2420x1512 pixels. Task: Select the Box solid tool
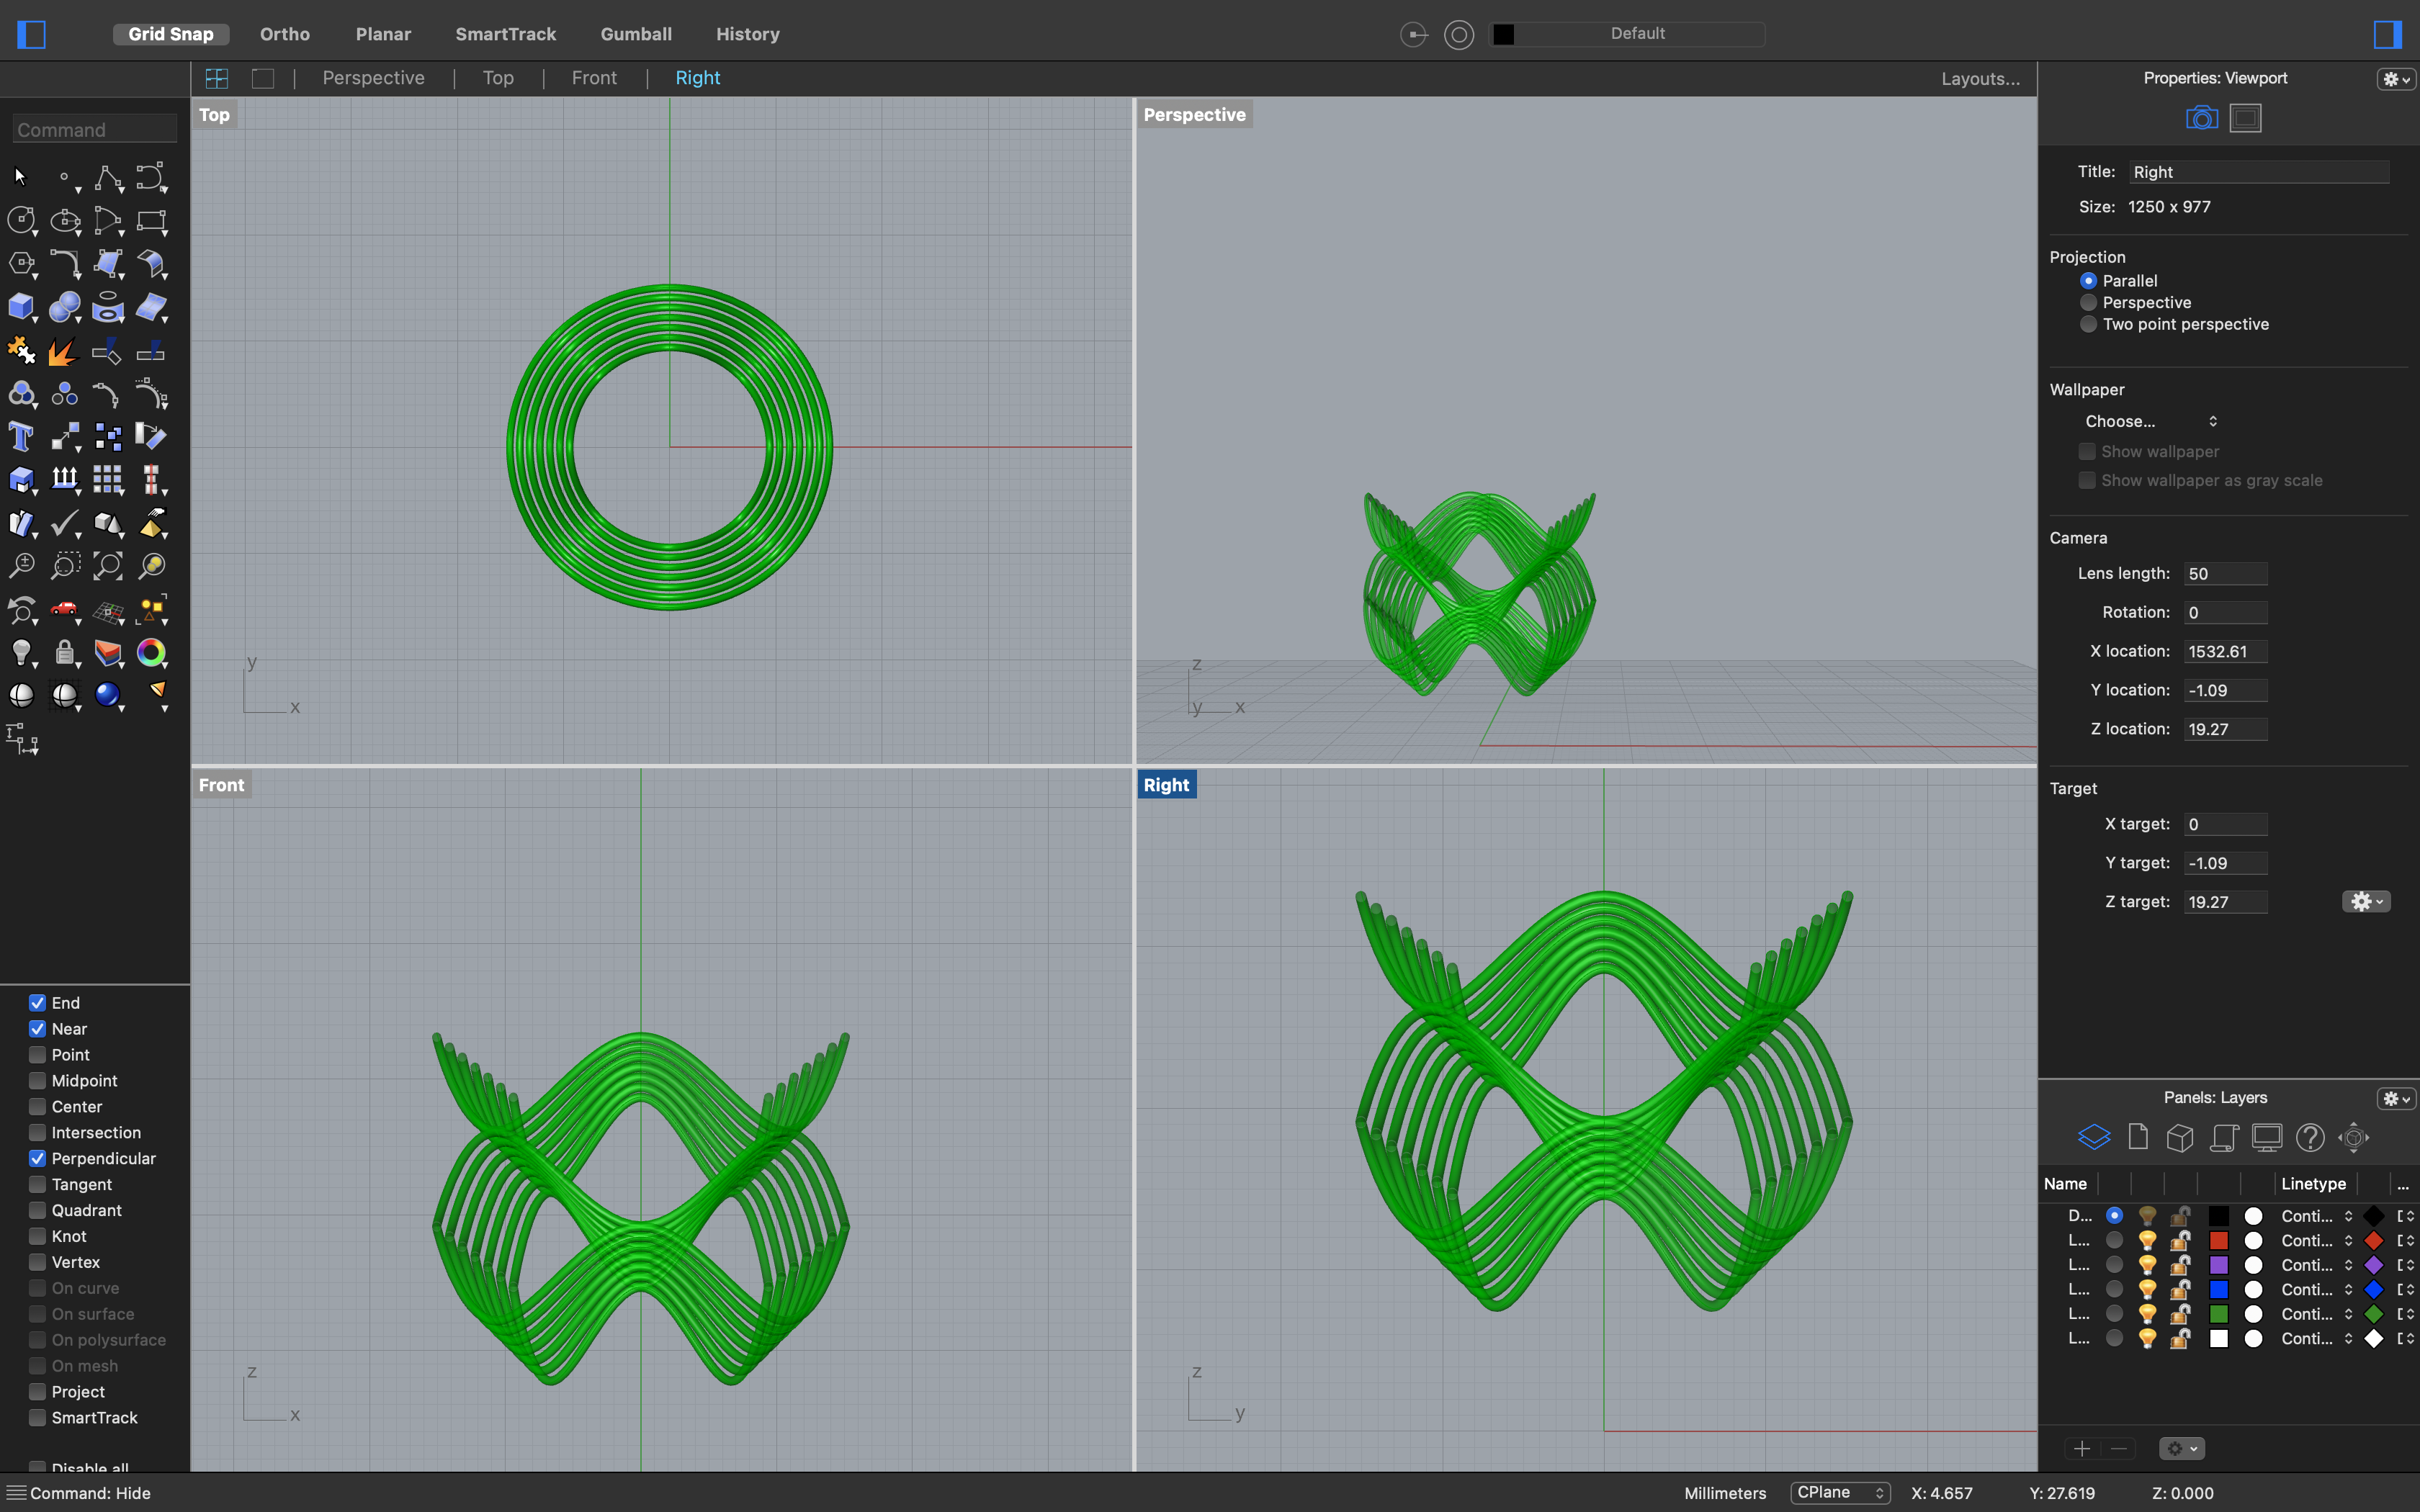point(20,307)
